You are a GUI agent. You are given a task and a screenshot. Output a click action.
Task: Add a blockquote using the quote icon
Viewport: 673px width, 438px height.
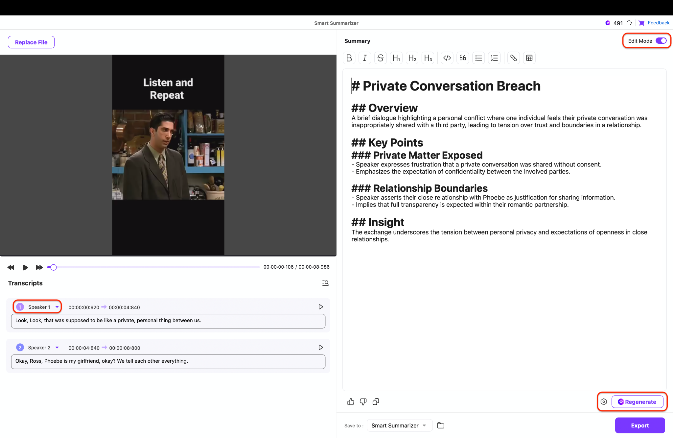463,58
